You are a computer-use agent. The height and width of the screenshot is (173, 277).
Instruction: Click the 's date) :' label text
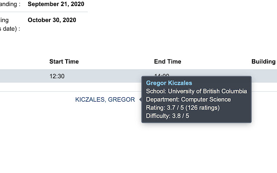(10, 29)
